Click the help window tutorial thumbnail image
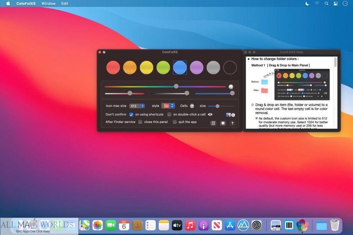 [x=302, y=85]
